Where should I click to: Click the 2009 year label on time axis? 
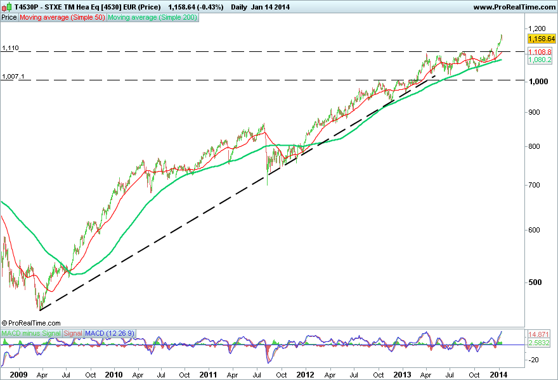(18, 375)
